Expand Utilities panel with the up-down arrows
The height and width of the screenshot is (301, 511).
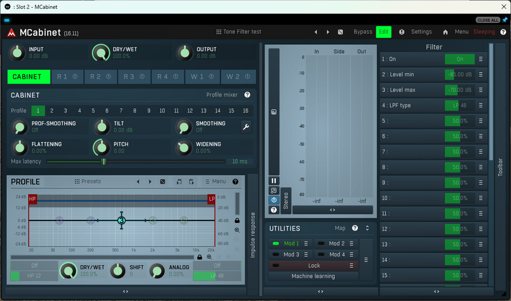367,228
